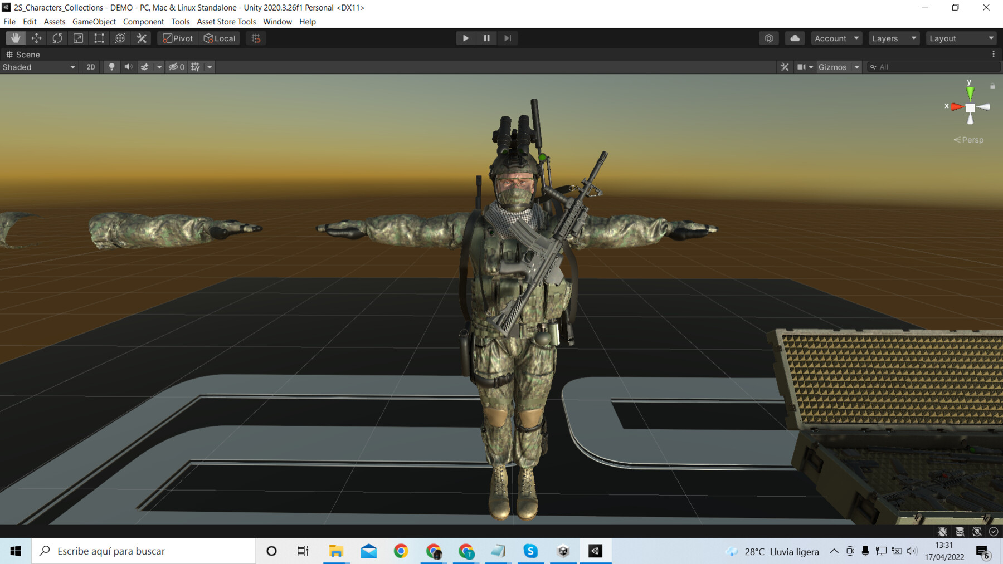Activate the Hand pan tool
The height and width of the screenshot is (564, 1003).
[x=15, y=38]
